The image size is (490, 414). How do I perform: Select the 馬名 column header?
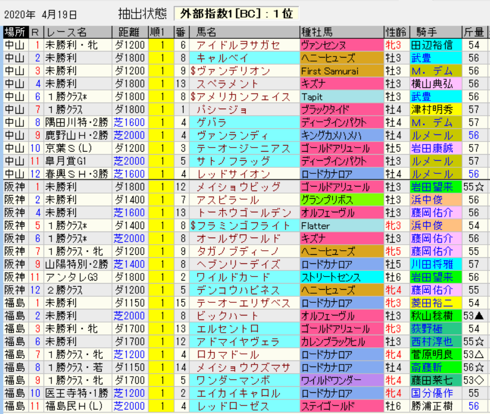[x=210, y=32]
